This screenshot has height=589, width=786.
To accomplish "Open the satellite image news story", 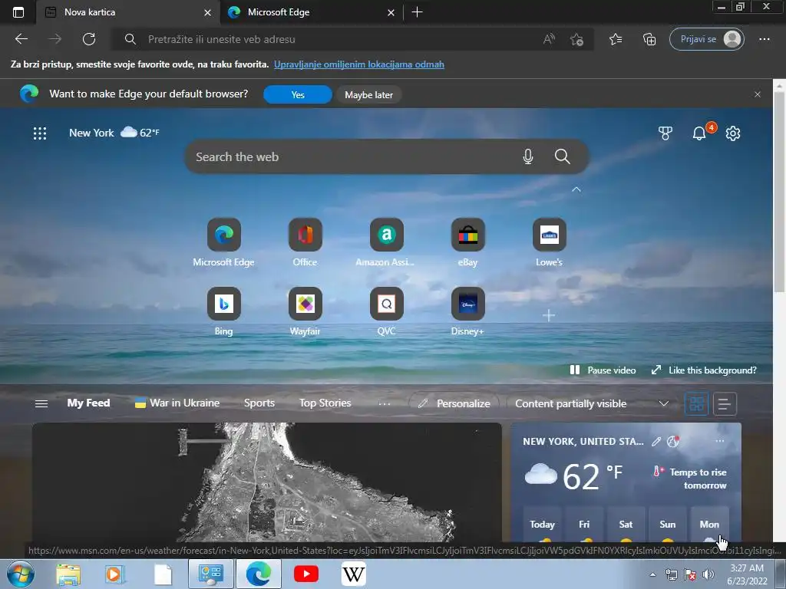I will [x=266, y=482].
